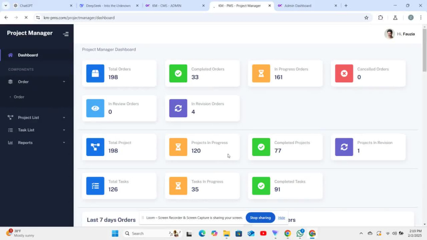Open a new browser tab
This screenshot has width=427, height=240.
coord(346,6)
